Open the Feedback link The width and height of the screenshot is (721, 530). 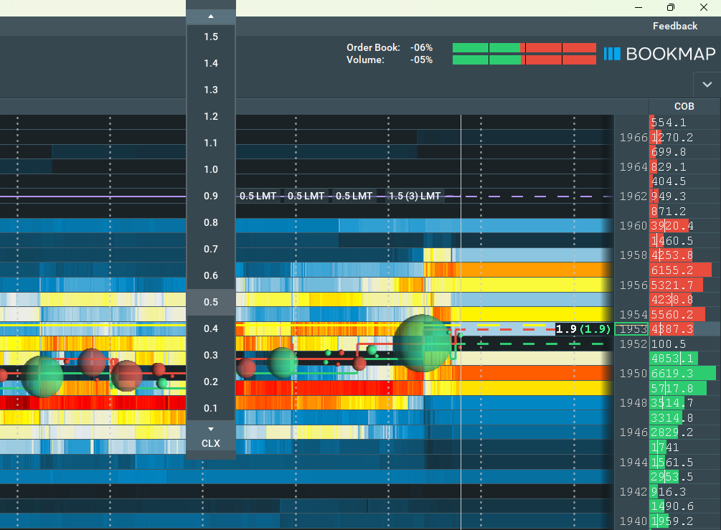click(674, 26)
